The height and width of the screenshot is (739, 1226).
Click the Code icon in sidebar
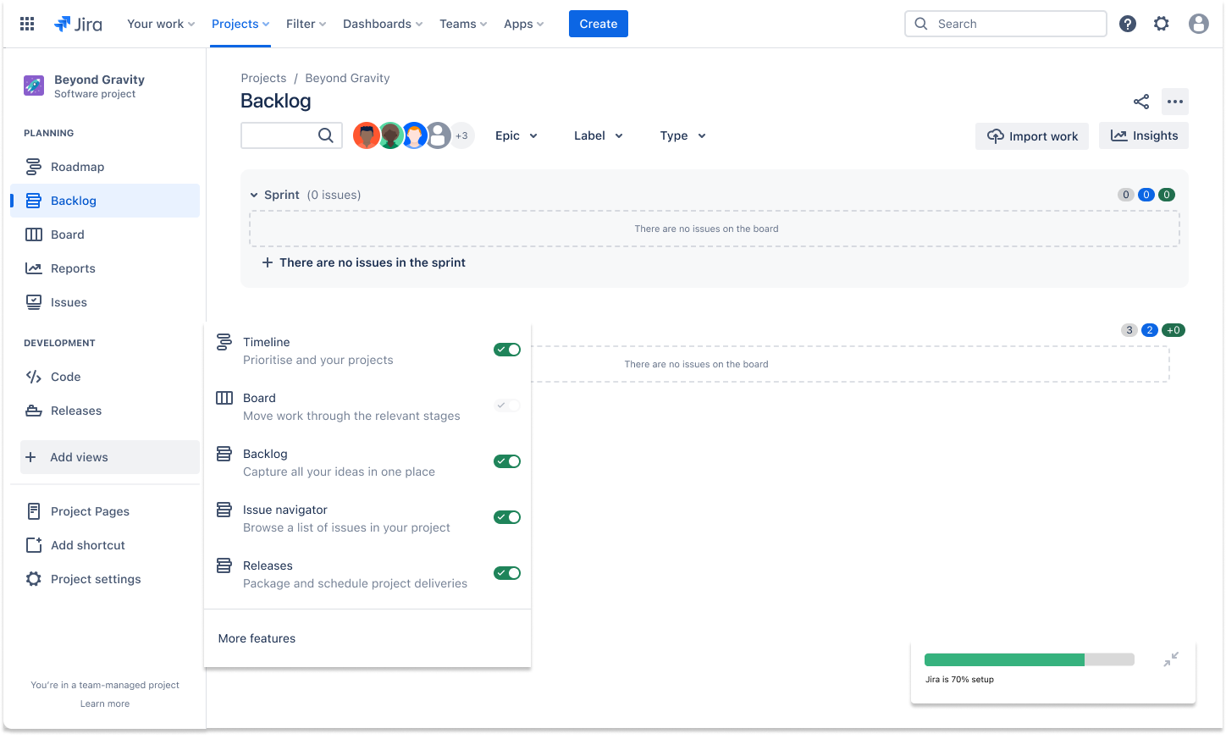point(34,377)
